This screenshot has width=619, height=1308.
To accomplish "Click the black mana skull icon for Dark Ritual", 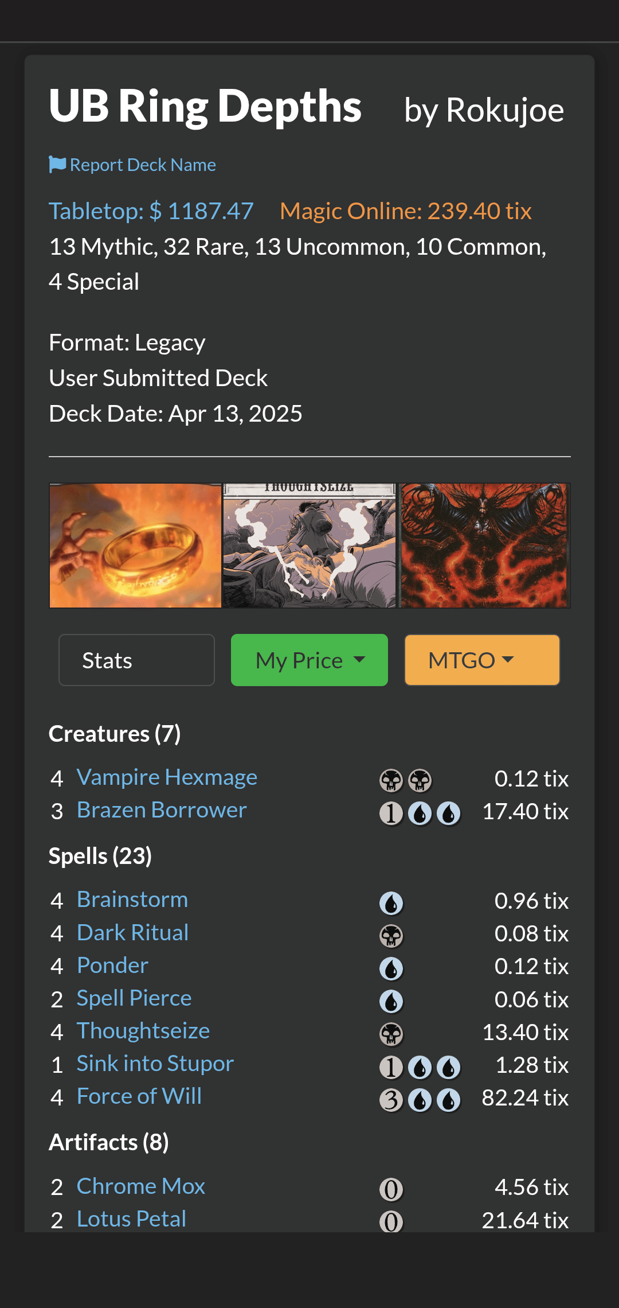I will pos(391,936).
